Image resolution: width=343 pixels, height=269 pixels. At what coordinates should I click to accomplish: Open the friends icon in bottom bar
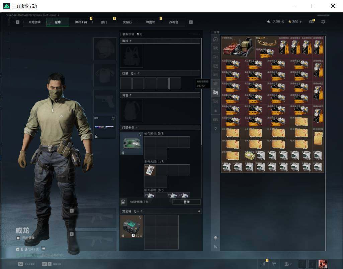click(287, 264)
